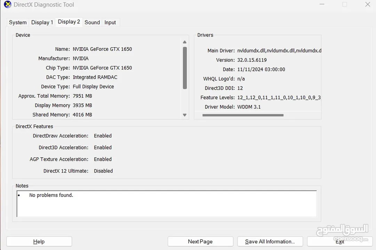
Task: Click the DirectX Features group label
Action: [34, 126]
